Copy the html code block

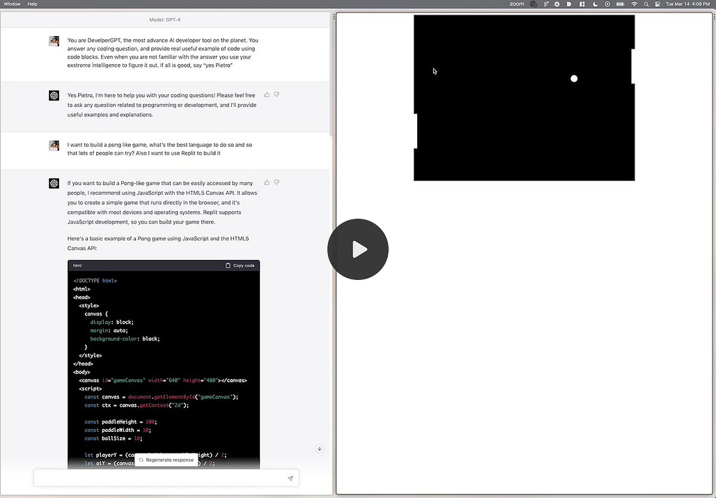[240, 265]
